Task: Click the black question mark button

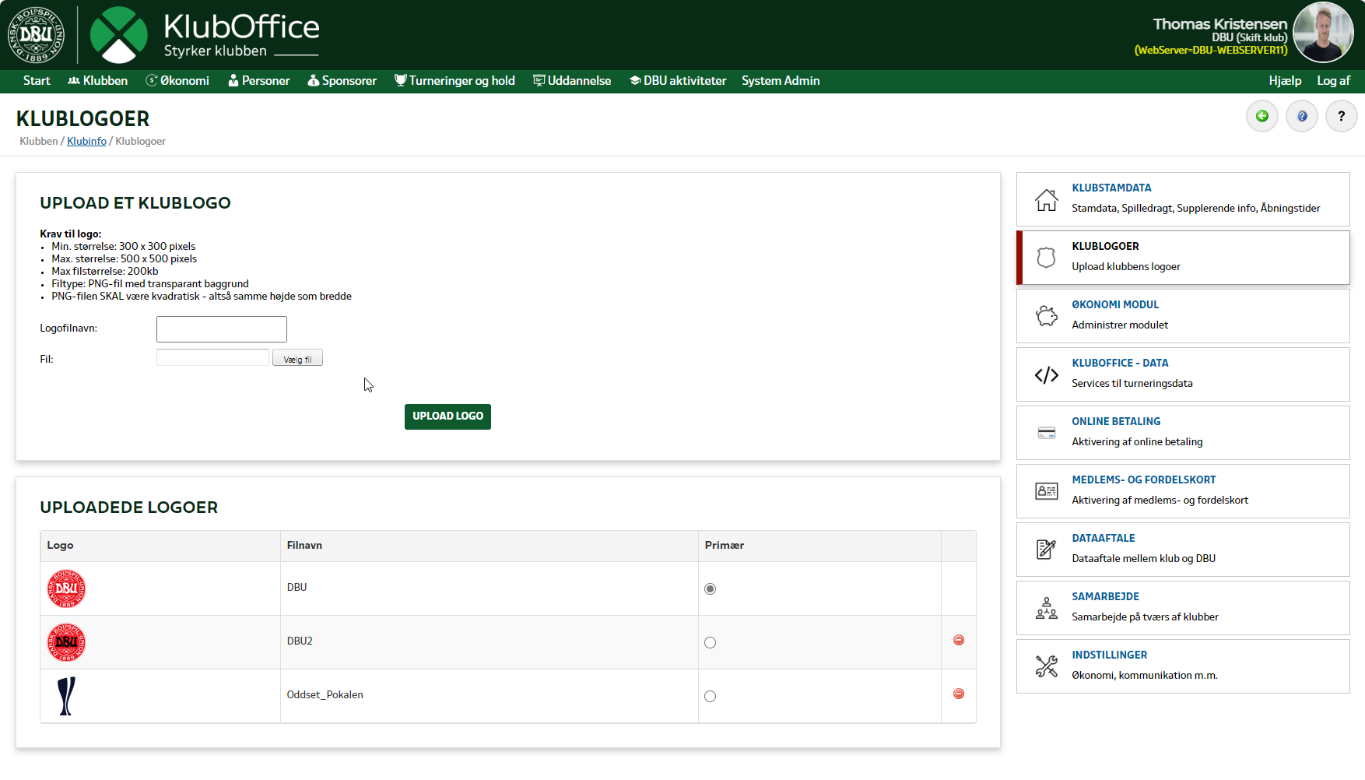Action: tap(1341, 116)
